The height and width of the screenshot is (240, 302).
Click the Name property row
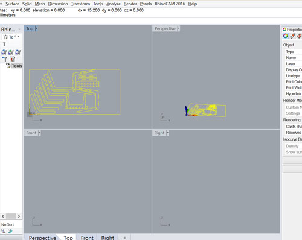[294, 58]
